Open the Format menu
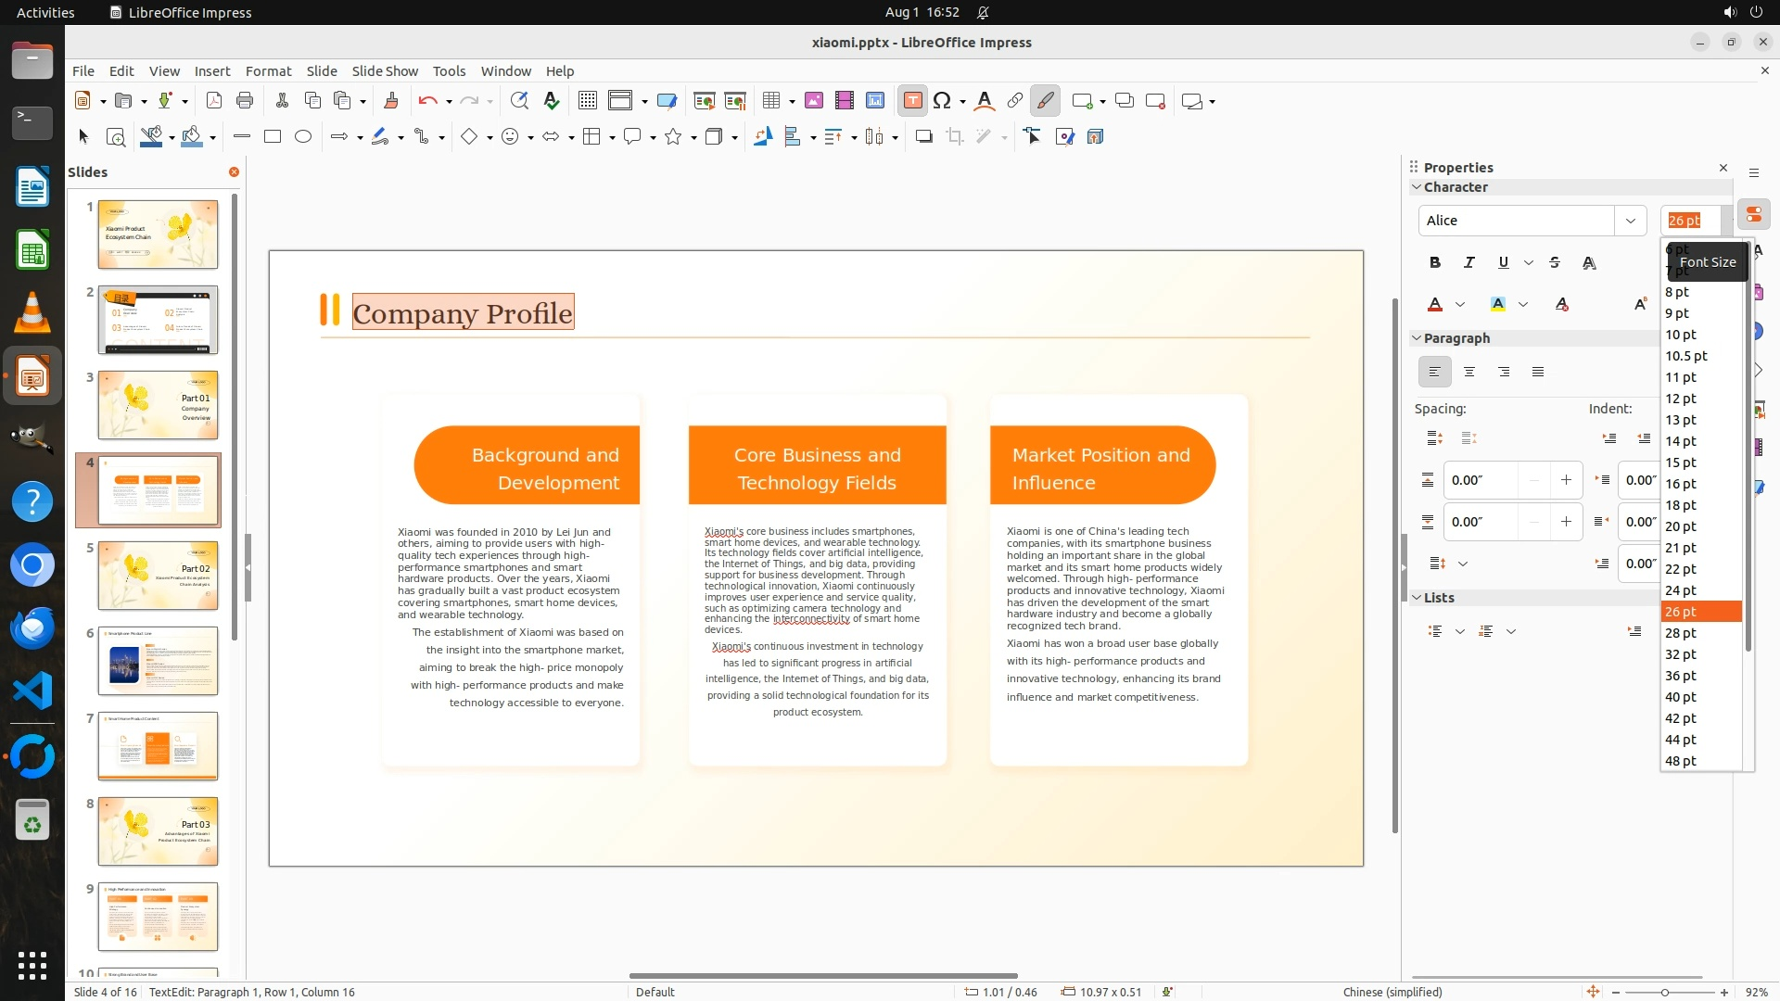1780x1001 pixels. click(x=268, y=71)
